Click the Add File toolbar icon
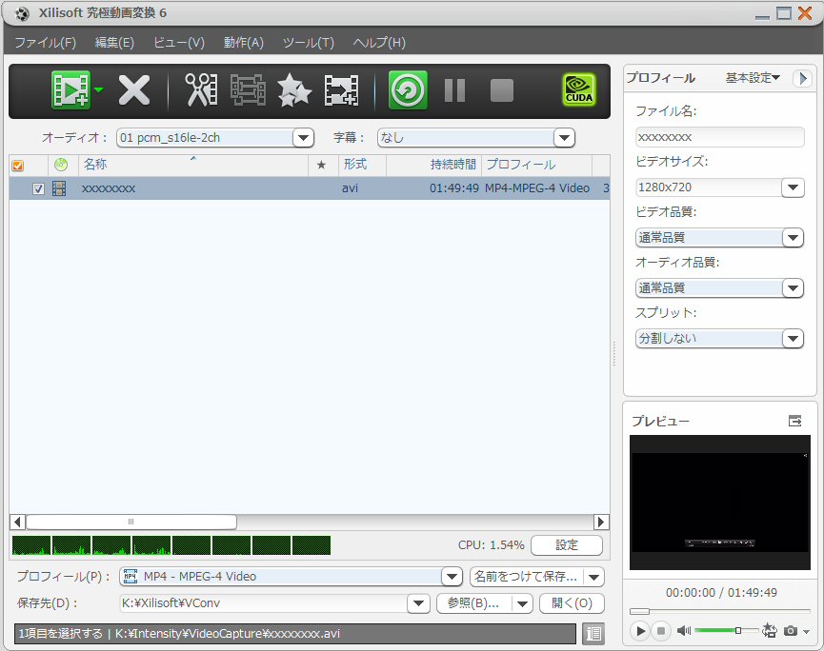824x651 pixels. coord(70,90)
